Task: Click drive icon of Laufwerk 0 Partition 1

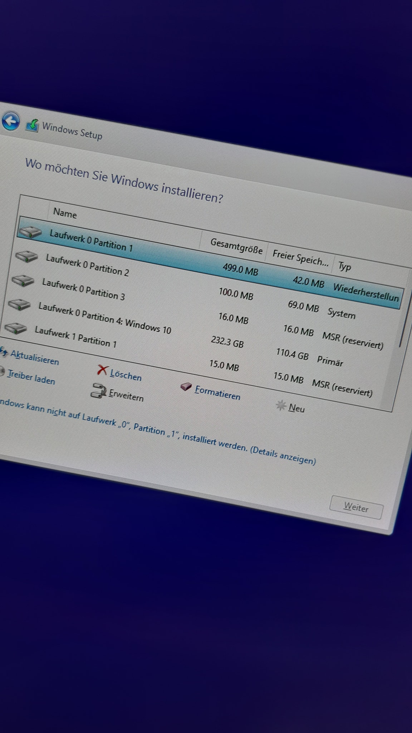Action: tap(30, 232)
